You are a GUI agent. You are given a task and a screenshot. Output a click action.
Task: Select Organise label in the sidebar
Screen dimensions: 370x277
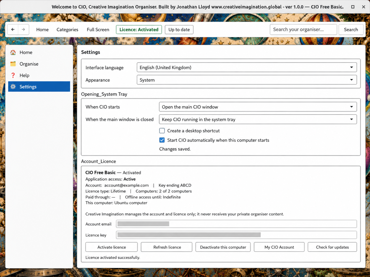coord(29,64)
